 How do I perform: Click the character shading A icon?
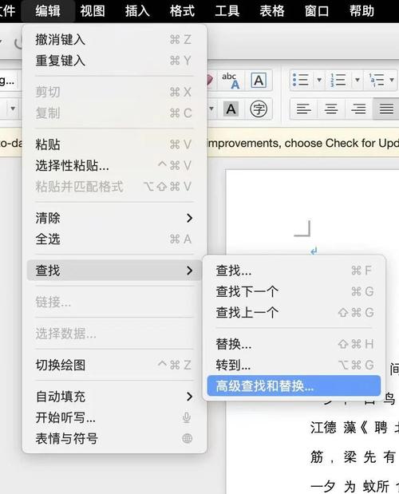[231, 109]
